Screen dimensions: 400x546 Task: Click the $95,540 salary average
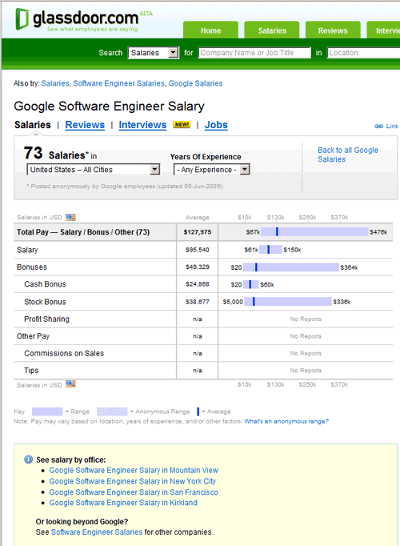(198, 250)
